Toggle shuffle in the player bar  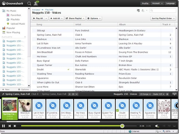coord(164,126)
